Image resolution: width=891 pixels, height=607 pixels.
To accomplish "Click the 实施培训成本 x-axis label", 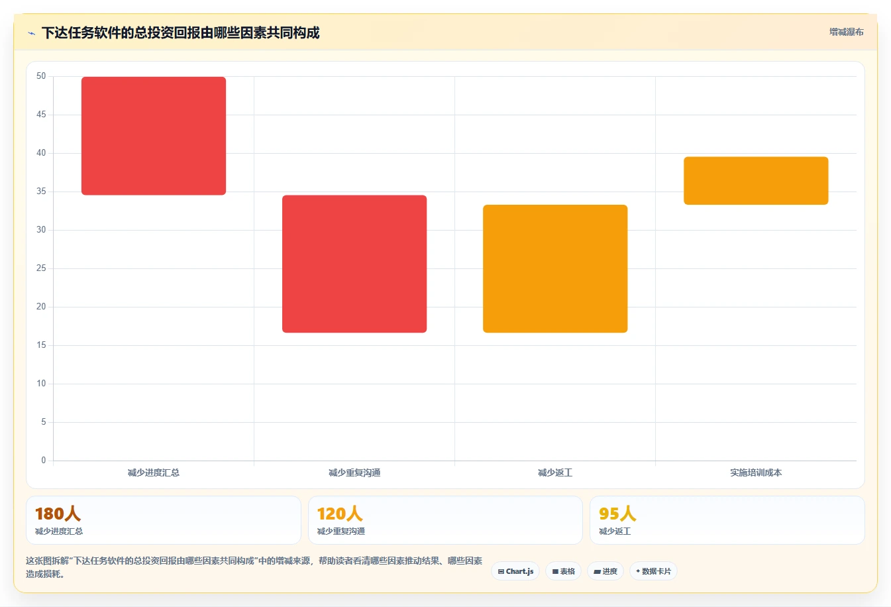I will click(x=756, y=472).
